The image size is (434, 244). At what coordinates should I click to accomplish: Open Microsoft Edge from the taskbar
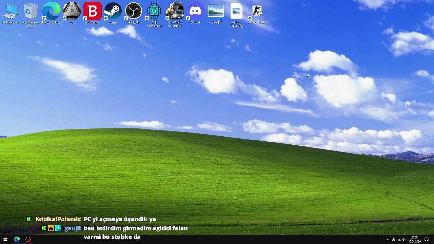pyautogui.click(x=17, y=240)
